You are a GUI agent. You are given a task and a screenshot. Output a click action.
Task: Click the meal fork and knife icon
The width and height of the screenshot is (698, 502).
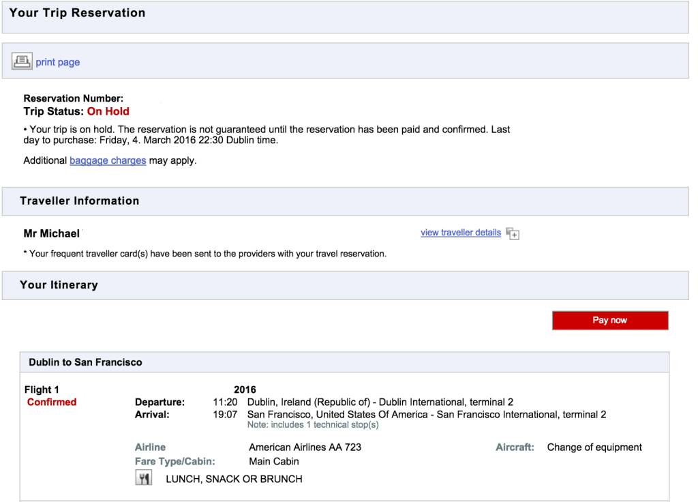point(144,479)
